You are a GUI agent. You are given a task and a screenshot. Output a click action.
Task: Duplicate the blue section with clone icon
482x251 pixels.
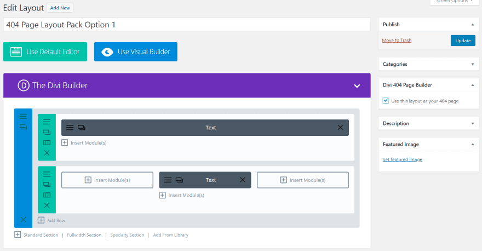(23, 127)
